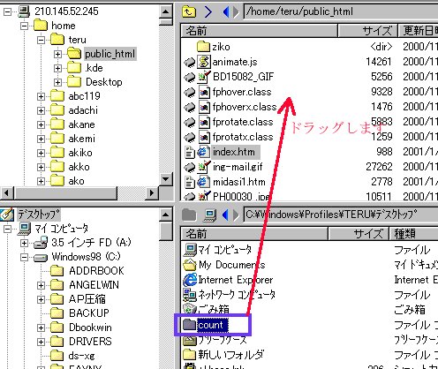
Task: Click the blue forward chevron icon beside up folder
Action: [x=208, y=11]
